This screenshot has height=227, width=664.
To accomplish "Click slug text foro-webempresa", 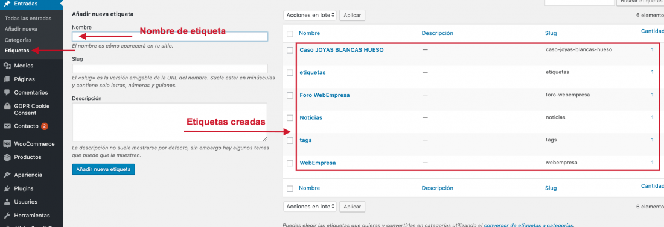I will 568,95.
